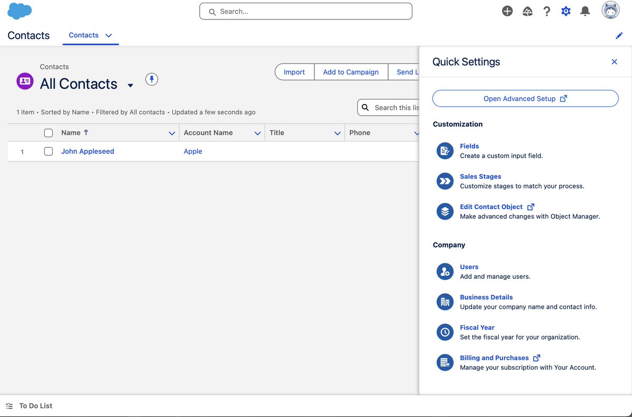The width and height of the screenshot is (632, 417).
Task: Select the Contacts navigation tab
Action: pos(84,35)
